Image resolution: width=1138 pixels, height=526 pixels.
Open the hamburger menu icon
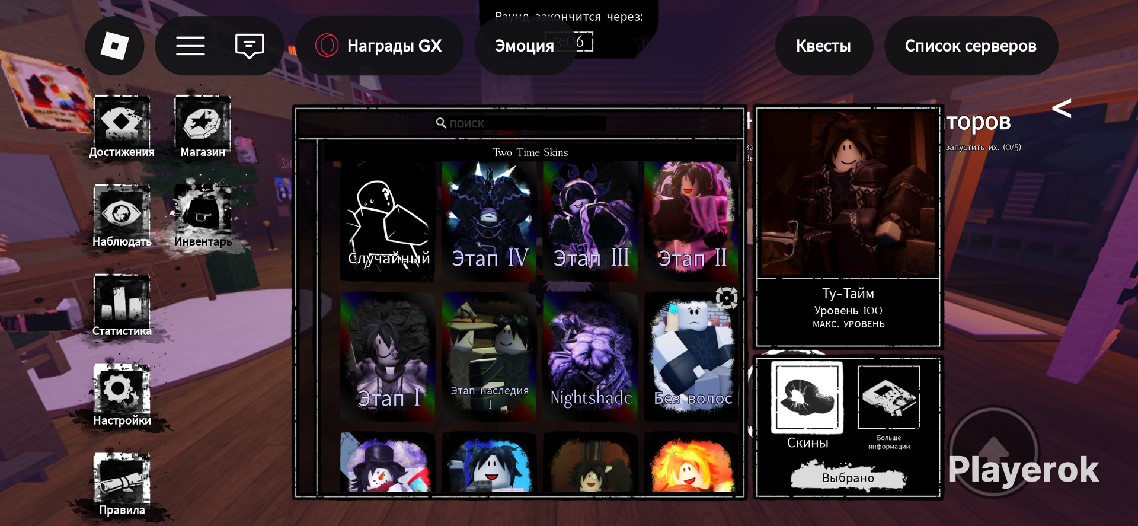pyautogui.click(x=190, y=46)
